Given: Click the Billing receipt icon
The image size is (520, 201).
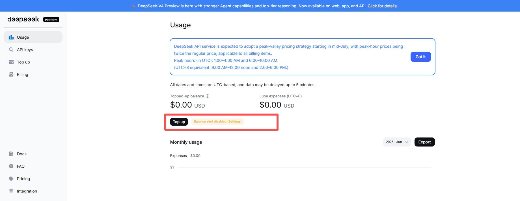Looking at the screenshot, I should pos(11,75).
